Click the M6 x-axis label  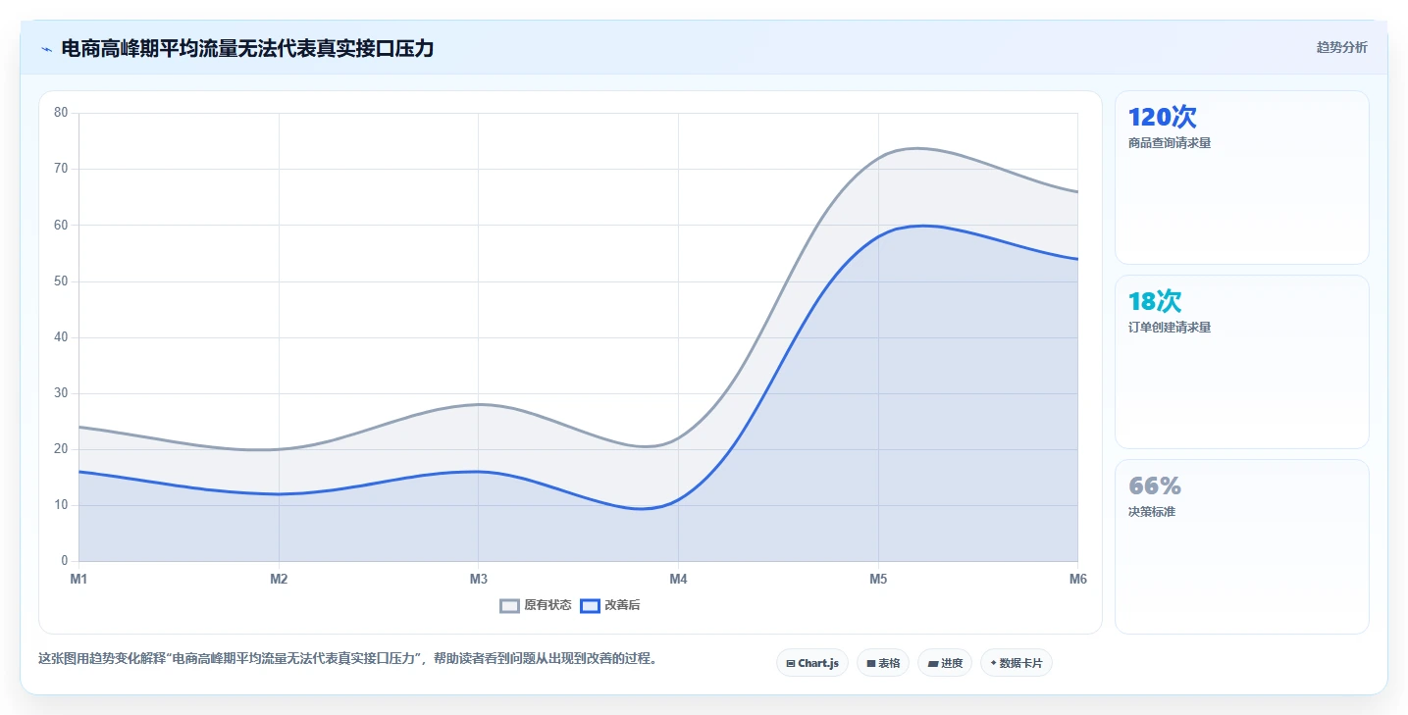pos(1078,579)
